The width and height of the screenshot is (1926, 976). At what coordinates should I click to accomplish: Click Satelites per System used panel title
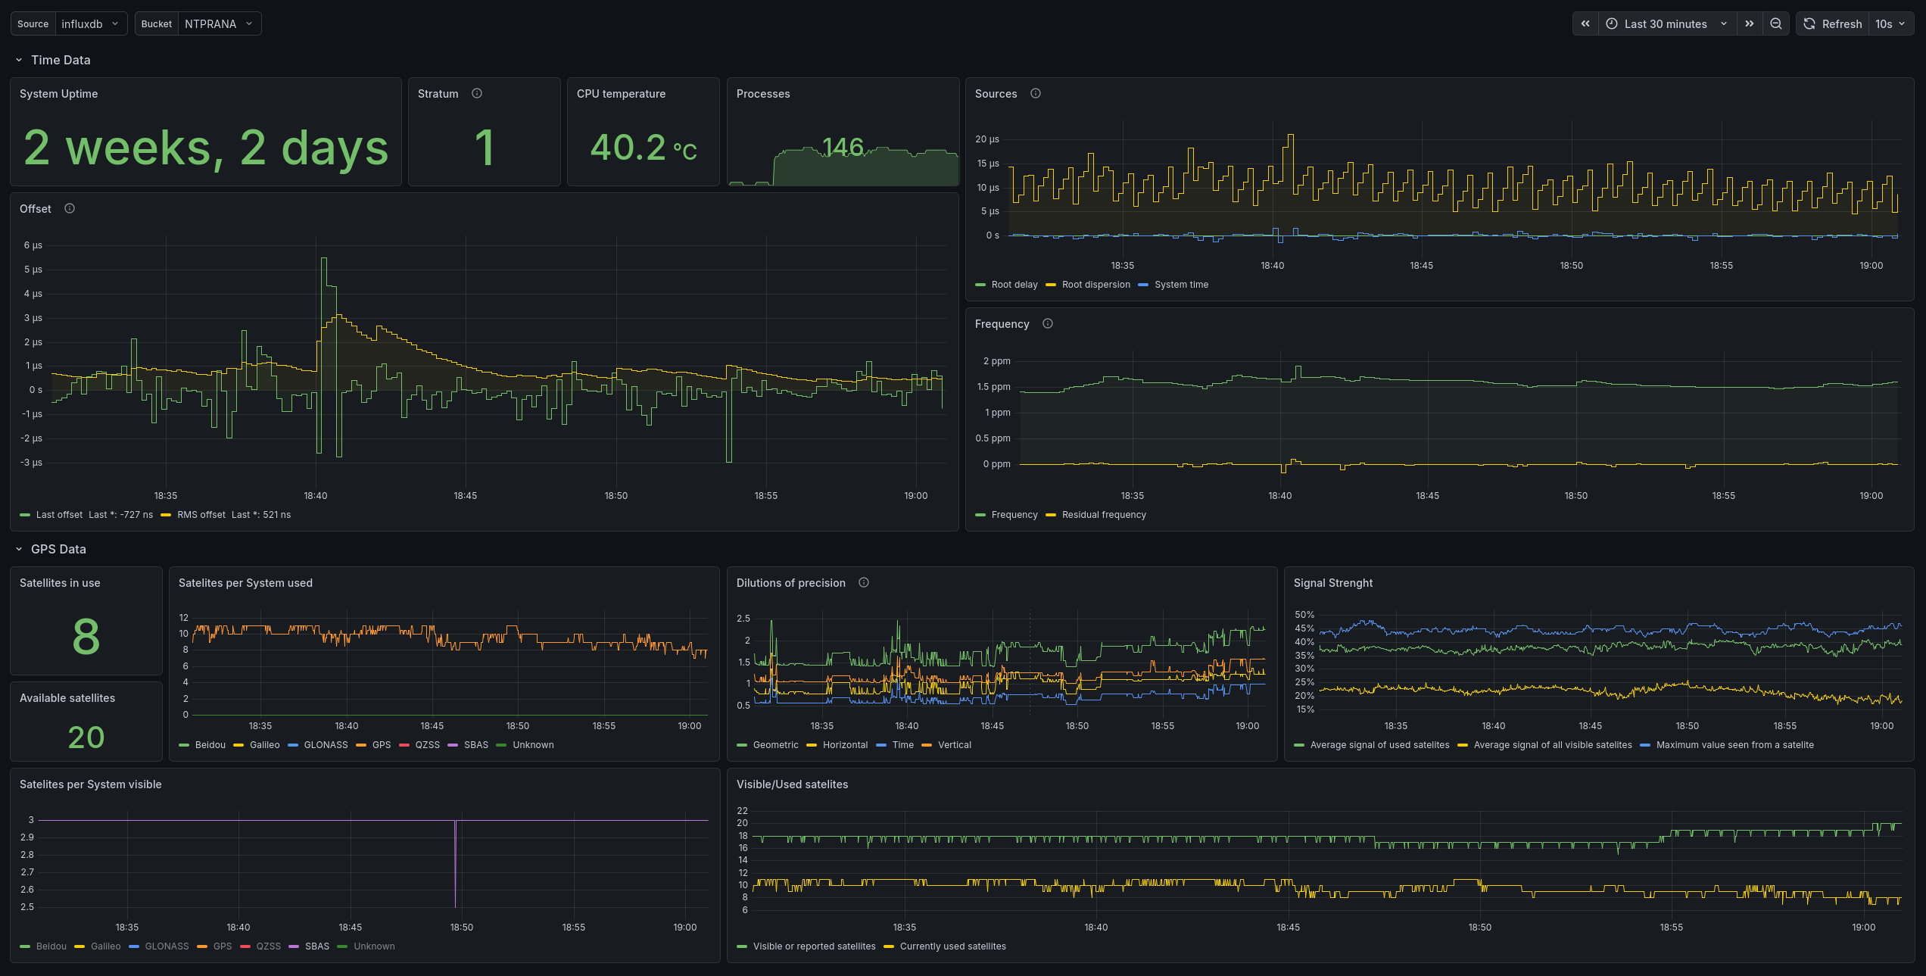245,583
